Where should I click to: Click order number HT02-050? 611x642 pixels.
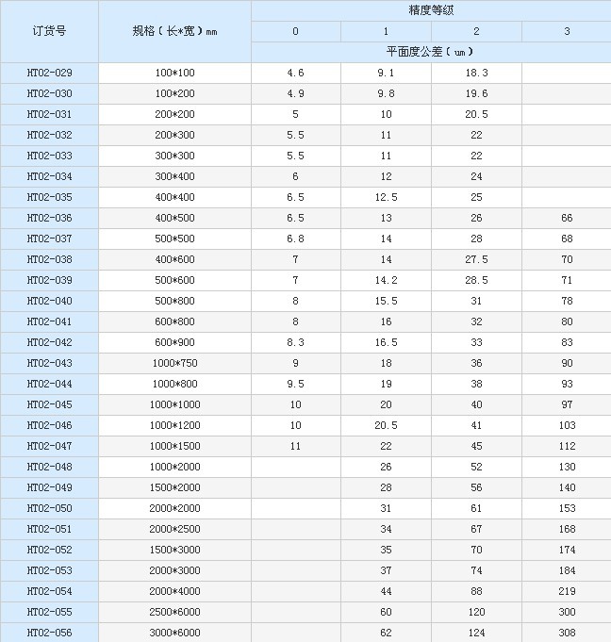(x=49, y=508)
